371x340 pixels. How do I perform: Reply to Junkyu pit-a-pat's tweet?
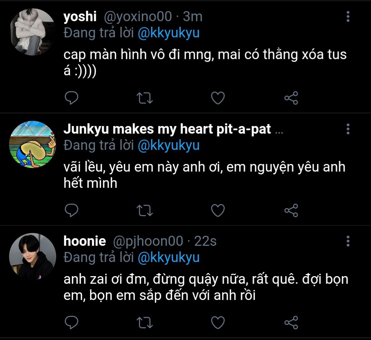coord(72,210)
